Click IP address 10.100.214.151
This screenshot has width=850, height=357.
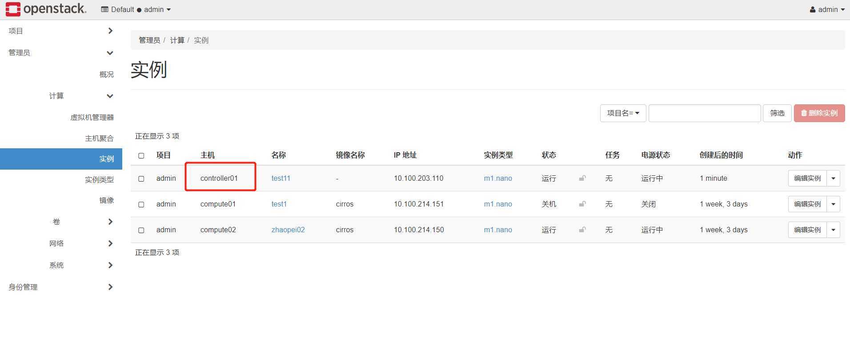(x=418, y=204)
